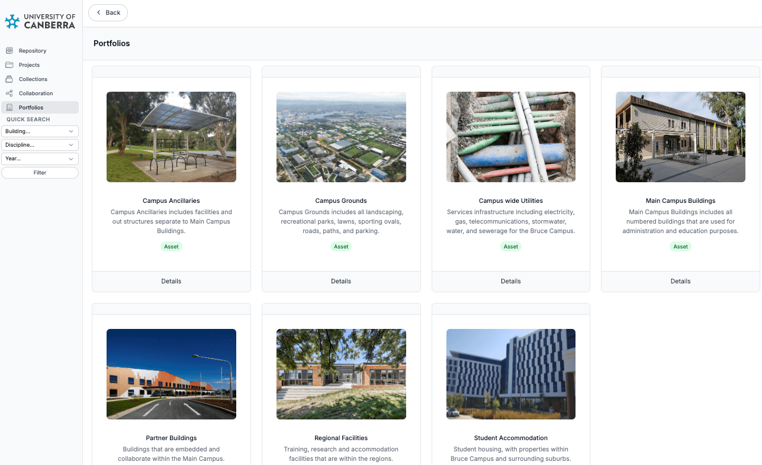Screen dimensions: 762x465
Task: Click the Campus Grounds aerial photo
Action: point(341,137)
